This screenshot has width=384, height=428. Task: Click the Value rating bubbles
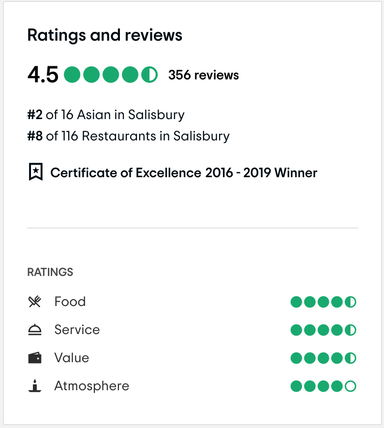pos(323,359)
